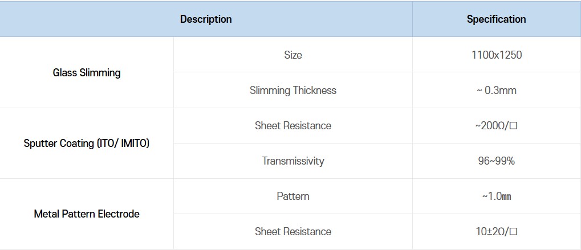Select the ~200Ω sheet resistance value
Screen dimensions: 581x250
point(493,126)
